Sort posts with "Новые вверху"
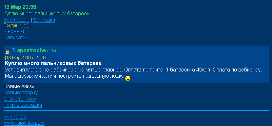 [x=21, y=93]
